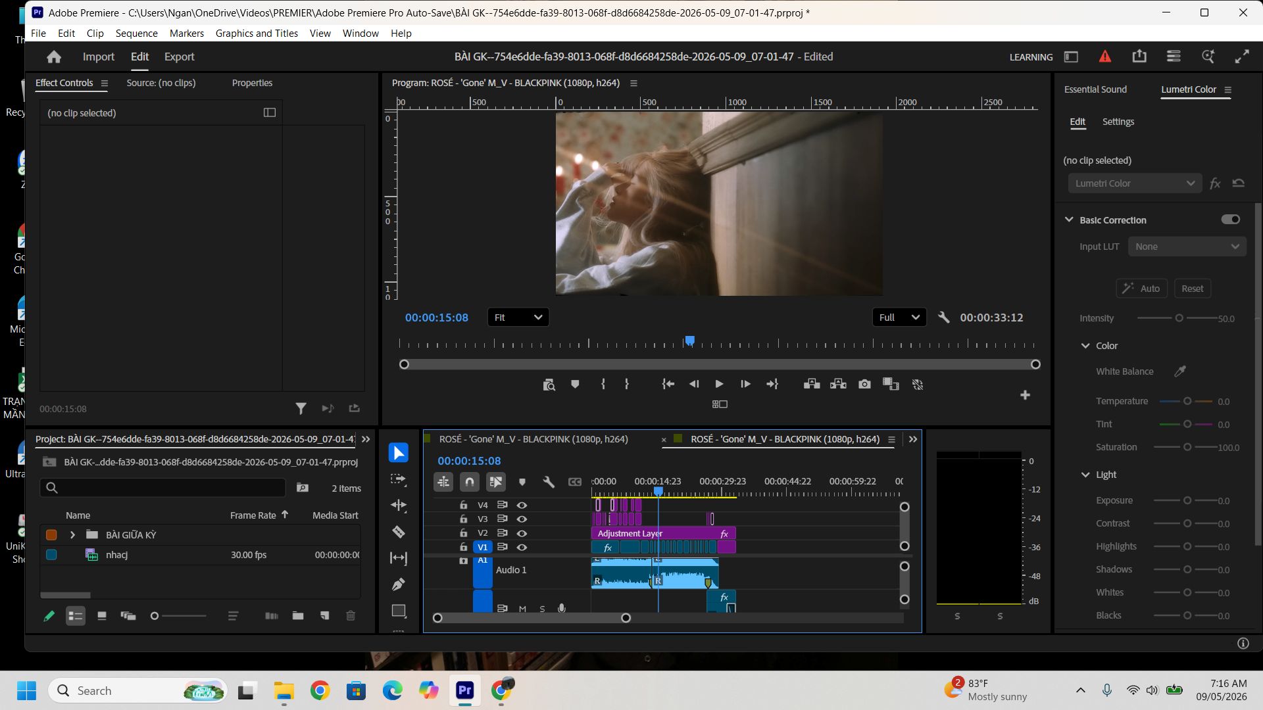The width and height of the screenshot is (1263, 710).
Task: Select the Slip tool
Action: coord(399,558)
